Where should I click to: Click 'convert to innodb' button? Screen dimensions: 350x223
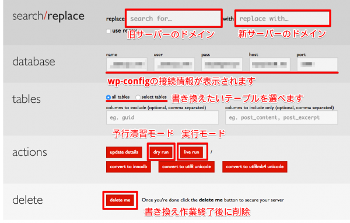pos(128,167)
